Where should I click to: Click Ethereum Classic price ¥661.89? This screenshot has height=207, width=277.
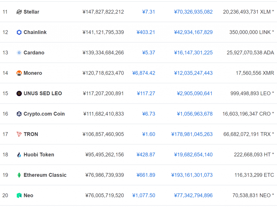coord(146,175)
